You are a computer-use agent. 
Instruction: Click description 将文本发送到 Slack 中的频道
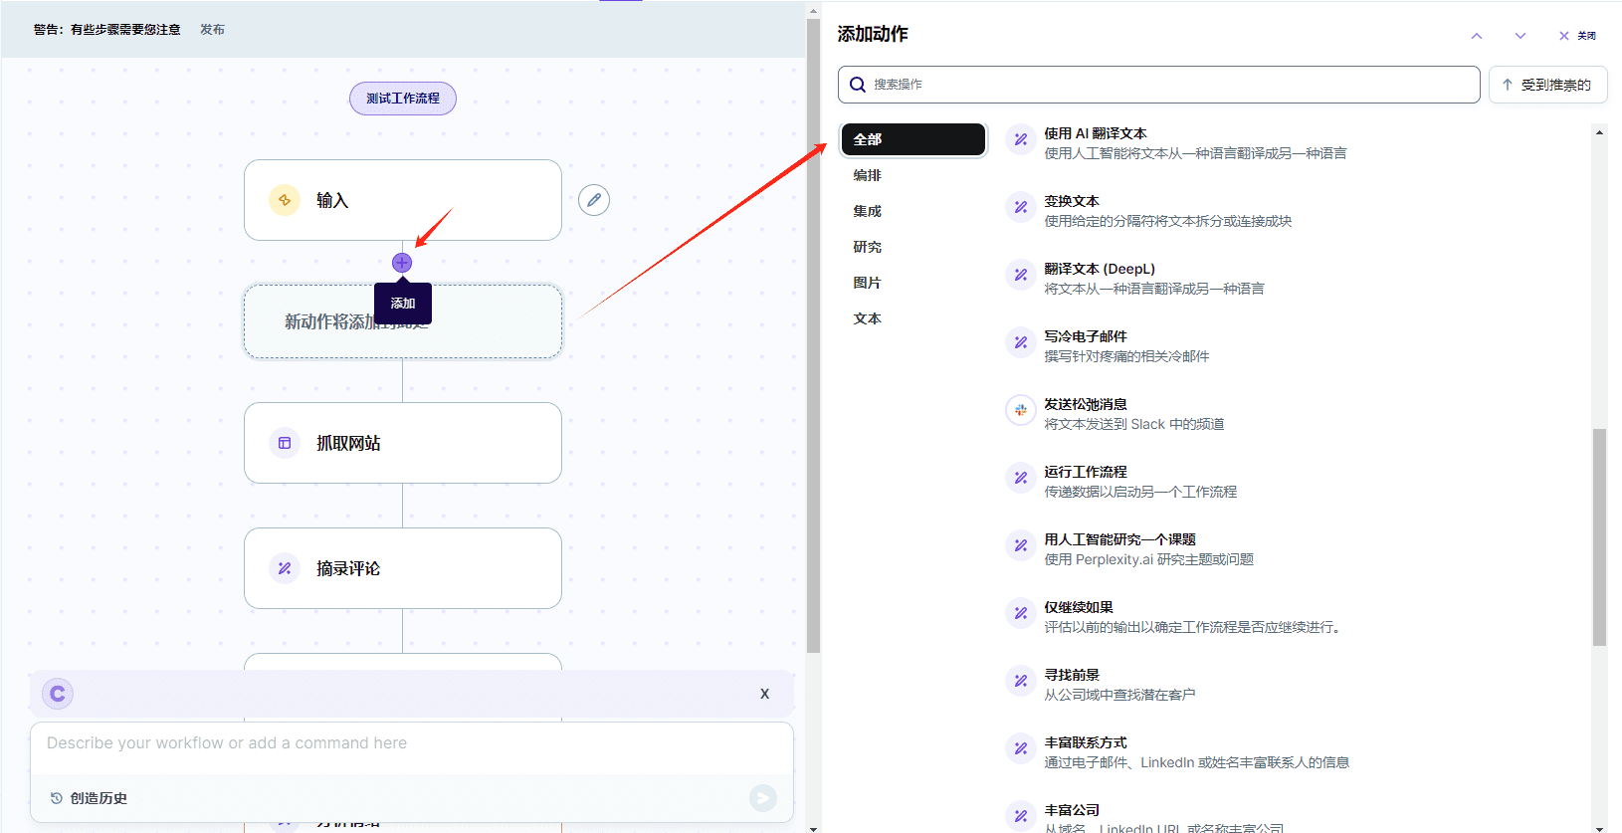tap(1134, 424)
